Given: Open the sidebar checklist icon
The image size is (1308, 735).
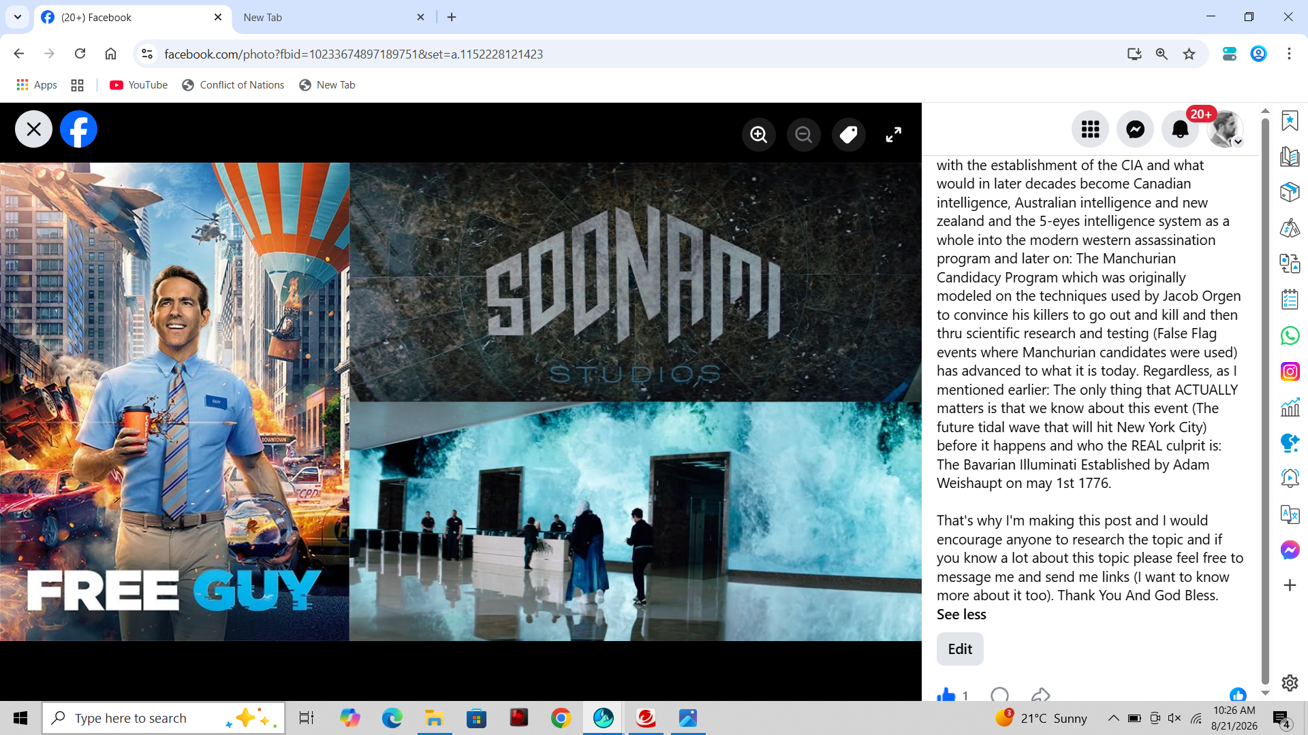Looking at the screenshot, I should pyautogui.click(x=1290, y=299).
